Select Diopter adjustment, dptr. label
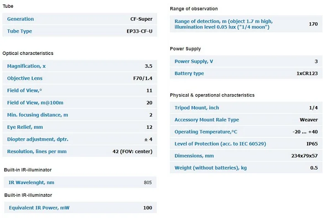This screenshot has height=220, width=323. point(38,139)
